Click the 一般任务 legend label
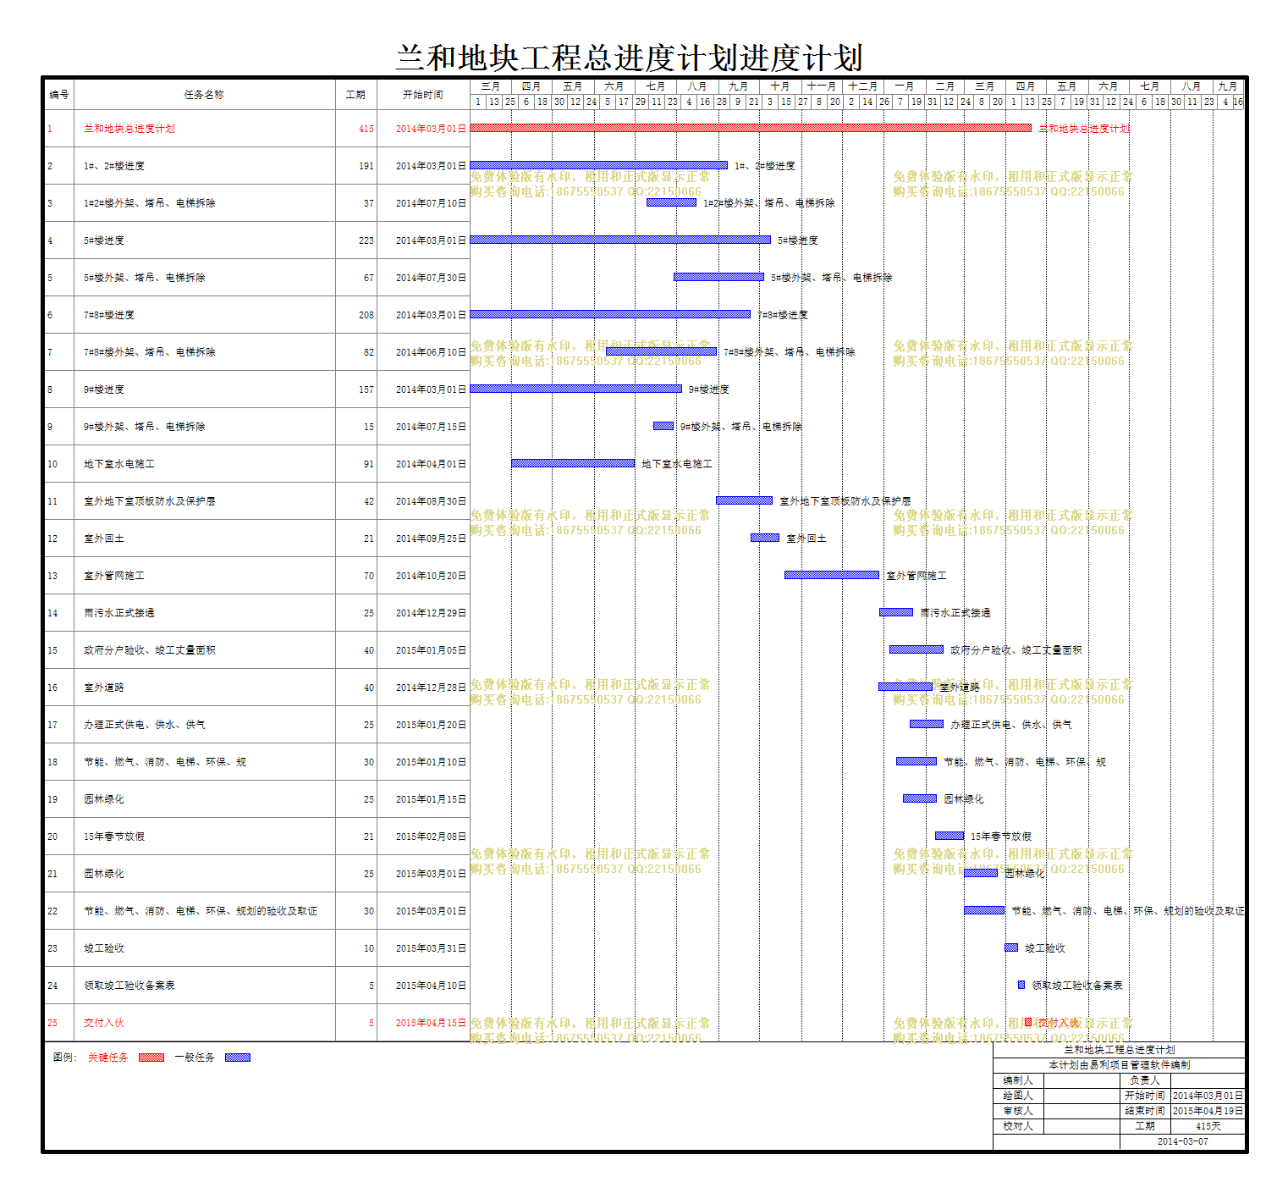The image size is (1288, 1193). click(x=195, y=1058)
